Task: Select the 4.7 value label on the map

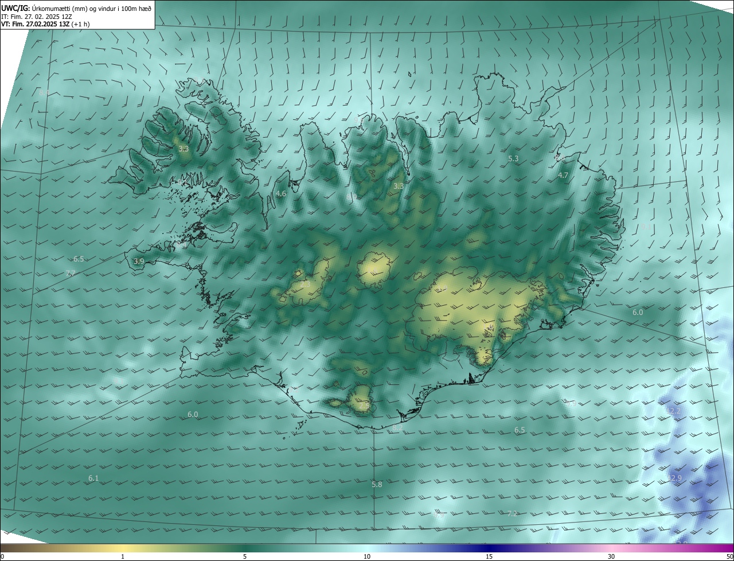Action: [563, 176]
